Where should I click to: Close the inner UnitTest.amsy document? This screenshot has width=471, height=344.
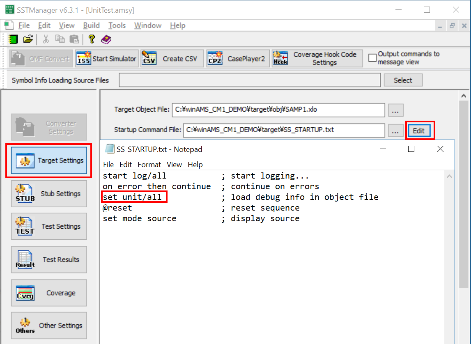click(464, 26)
